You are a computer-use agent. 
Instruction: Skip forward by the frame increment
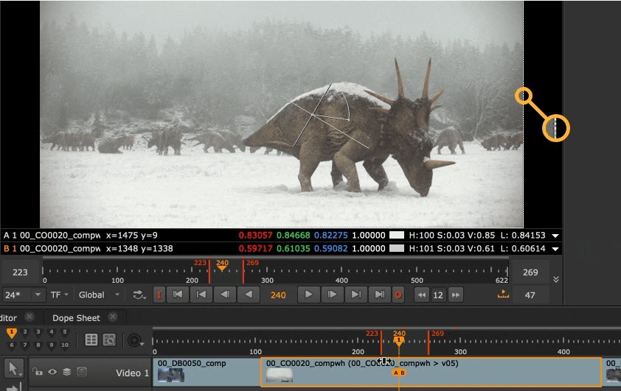click(456, 295)
